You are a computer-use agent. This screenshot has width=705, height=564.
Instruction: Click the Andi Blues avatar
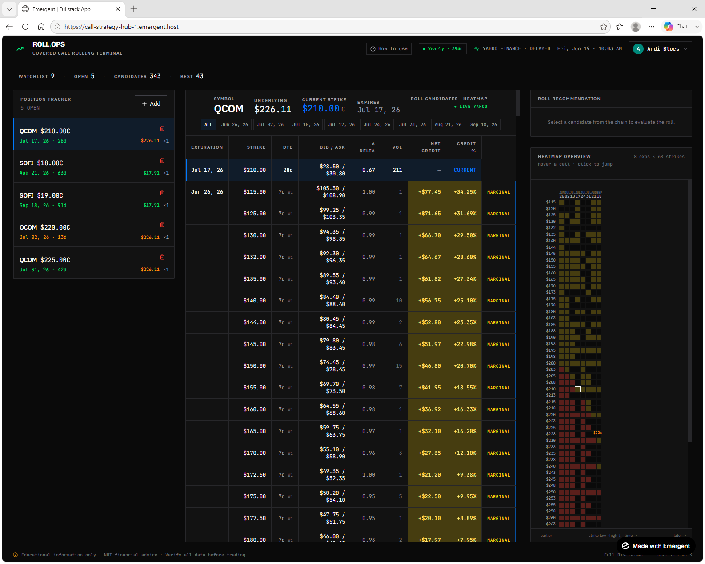[638, 49]
